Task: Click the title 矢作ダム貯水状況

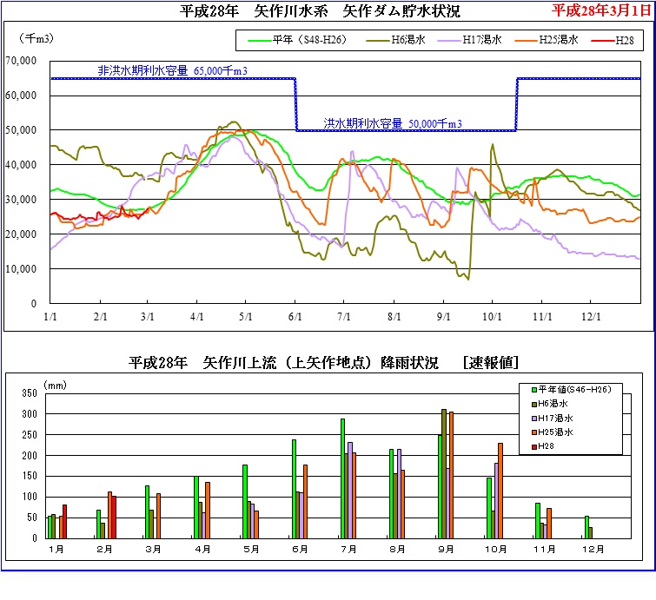Action: pos(401,11)
